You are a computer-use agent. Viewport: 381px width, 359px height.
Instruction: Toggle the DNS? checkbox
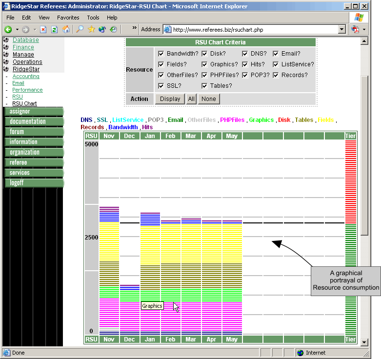(245, 54)
